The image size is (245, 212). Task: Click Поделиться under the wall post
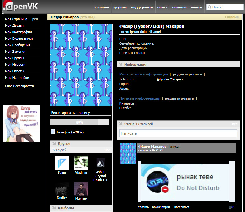tap(182, 207)
